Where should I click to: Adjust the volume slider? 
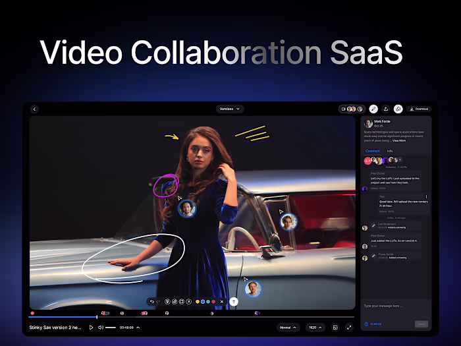[111, 328]
